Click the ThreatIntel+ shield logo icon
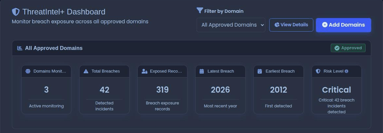Viewport: 383px width, 133px height. 16,12
